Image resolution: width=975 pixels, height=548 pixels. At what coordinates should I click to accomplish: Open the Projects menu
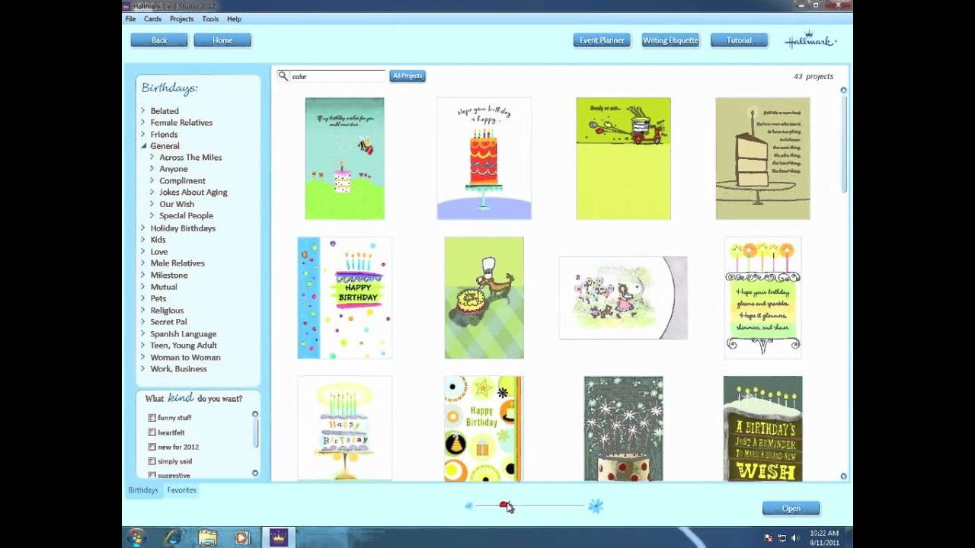click(x=181, y=19)
